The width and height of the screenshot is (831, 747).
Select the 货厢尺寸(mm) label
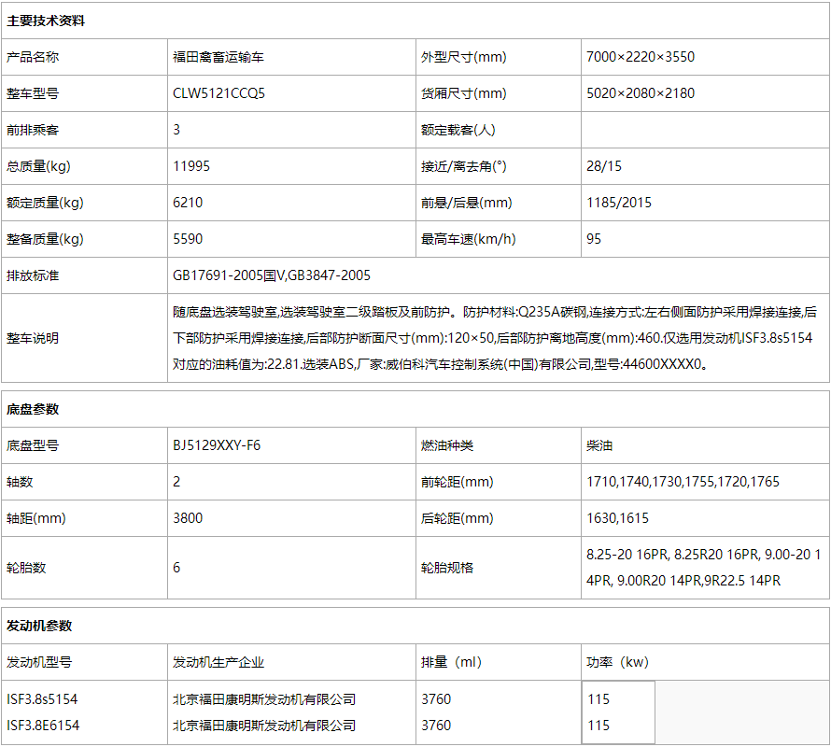464,93
